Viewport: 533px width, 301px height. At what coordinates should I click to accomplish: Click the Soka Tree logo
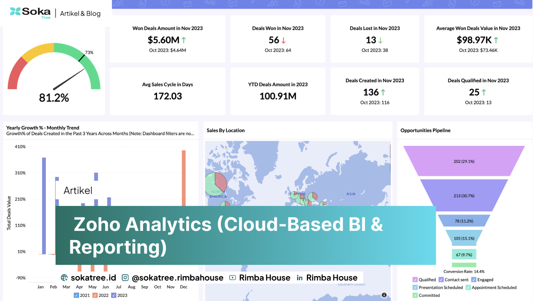tap(30, 13)
